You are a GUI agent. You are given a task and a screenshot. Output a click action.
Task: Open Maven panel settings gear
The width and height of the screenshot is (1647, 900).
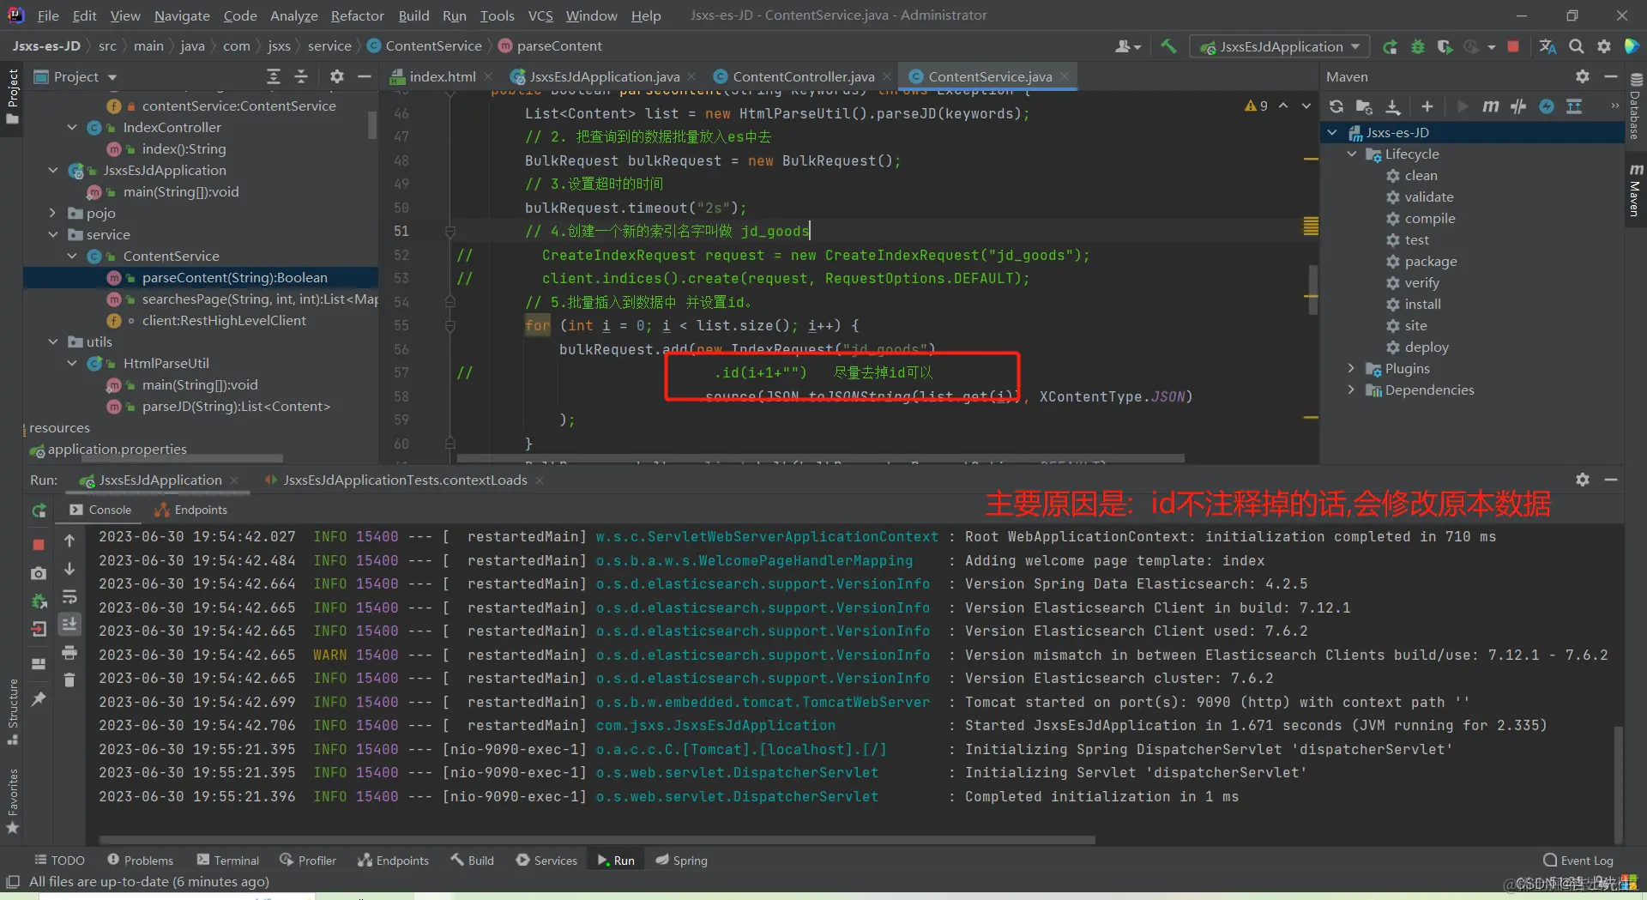pyautogui.click(x=1583, y=76)
